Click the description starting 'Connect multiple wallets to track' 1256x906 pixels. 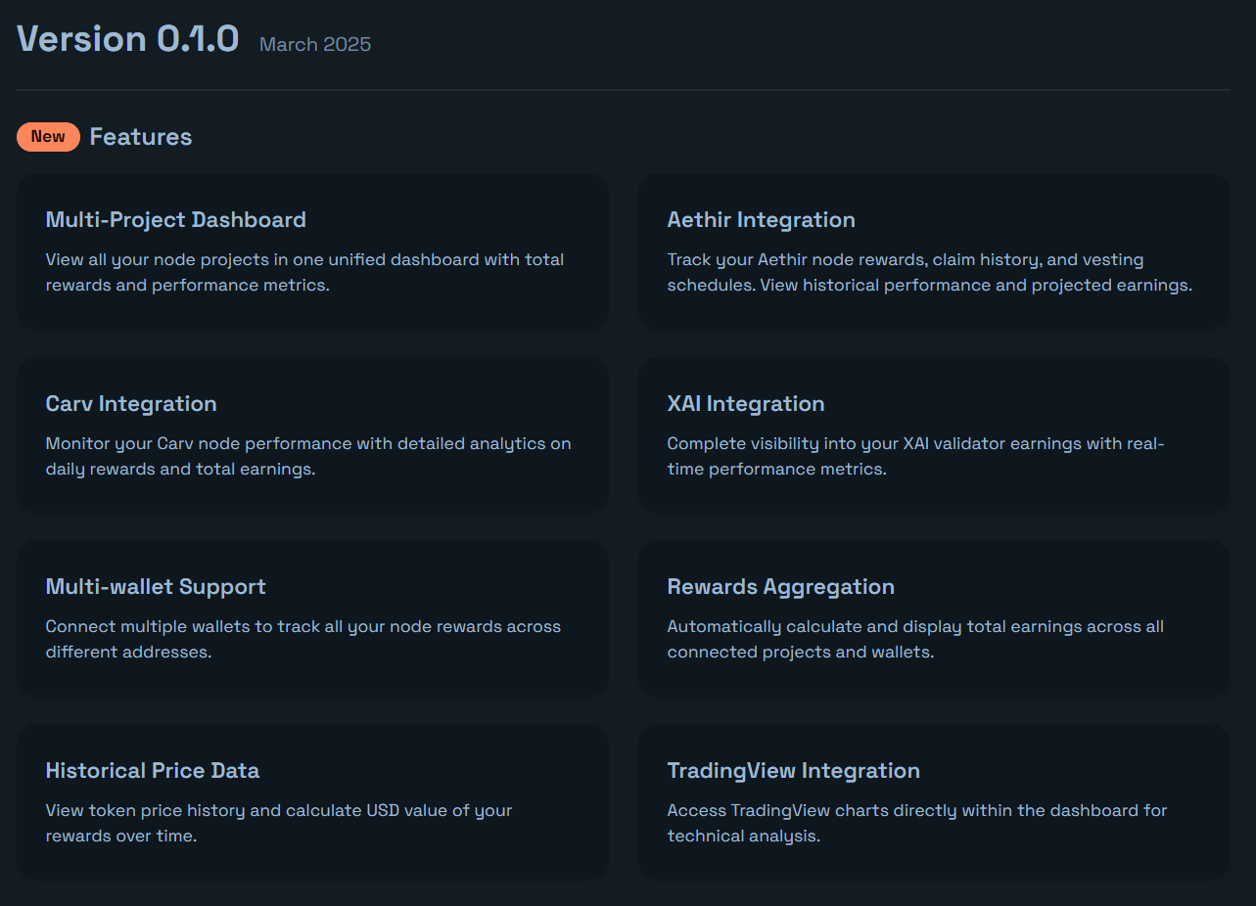[x=303, y=639]
